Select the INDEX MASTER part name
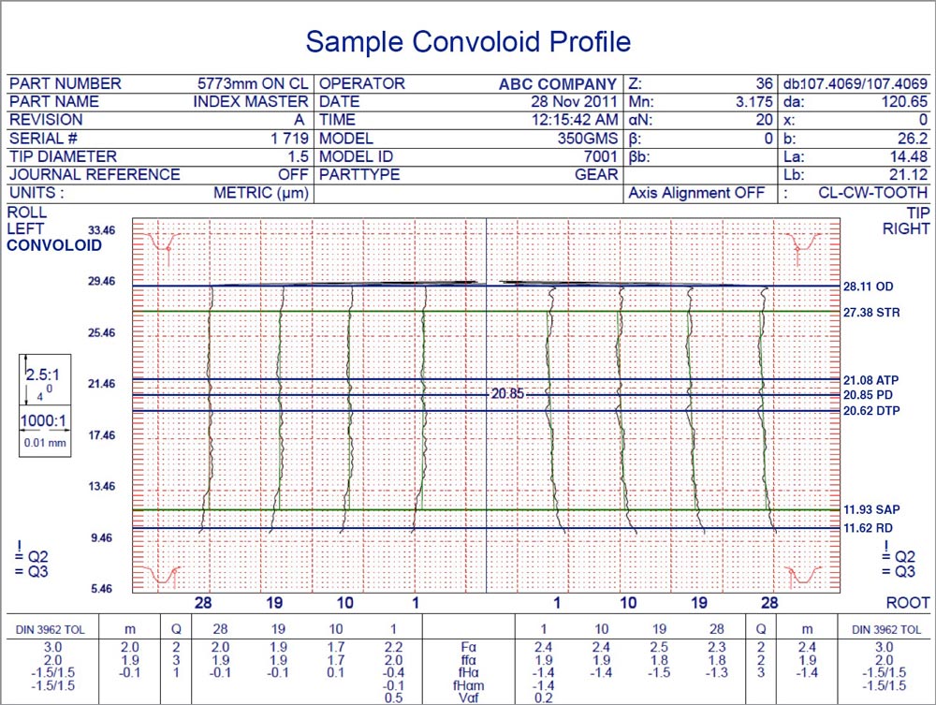Screen dimensions: 936x705 [x=251, y=101]
